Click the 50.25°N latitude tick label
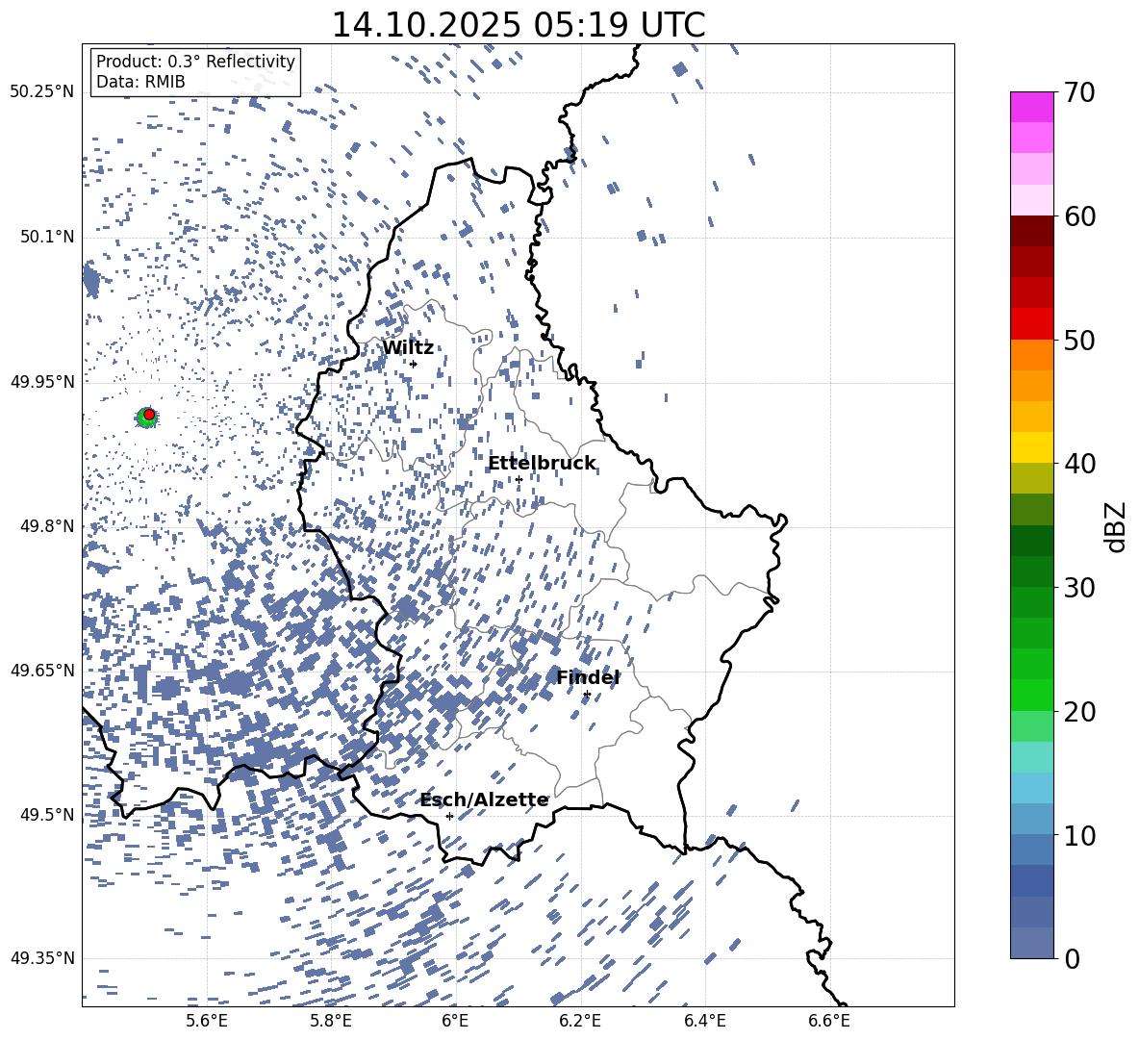Image resolution: width=1139 pixels, height=1040 pixels. 41,92
